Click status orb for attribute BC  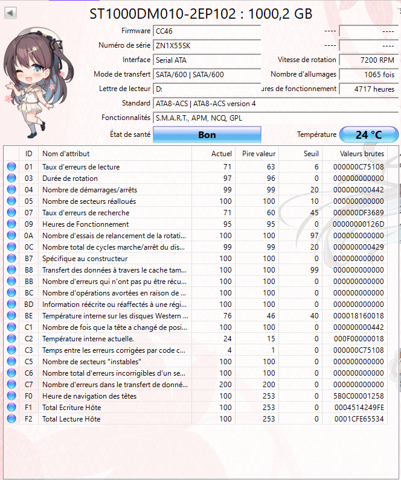(11, 292)
